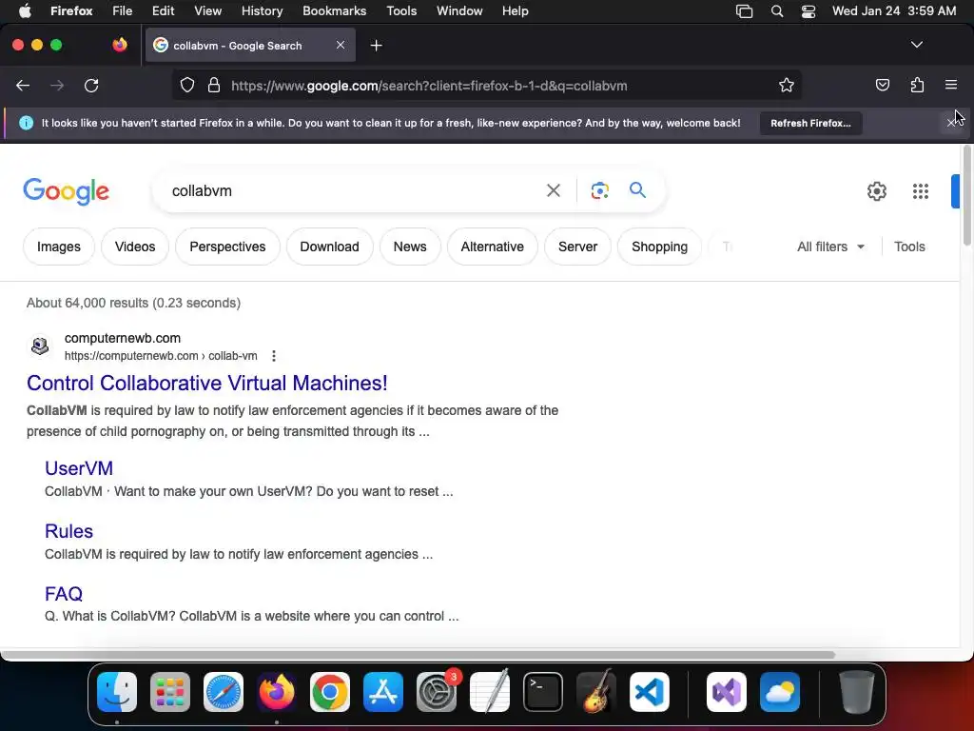Show site security padlock info
974x731 pixels.
(214, 86)
